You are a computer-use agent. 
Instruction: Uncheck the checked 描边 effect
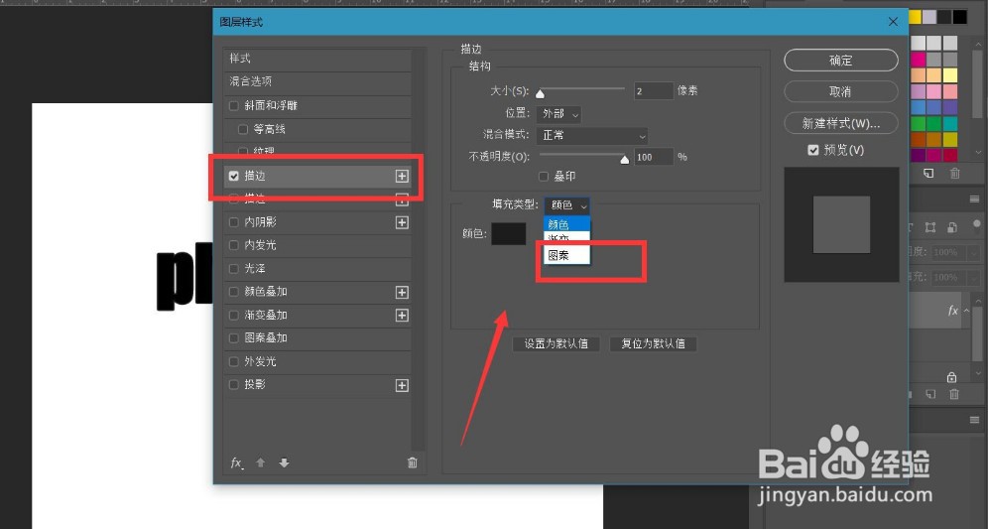(x=234, y=176)
